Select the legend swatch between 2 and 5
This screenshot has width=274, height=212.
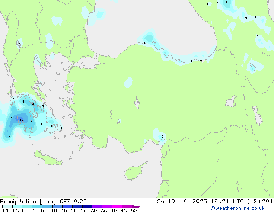pos(37,206)
